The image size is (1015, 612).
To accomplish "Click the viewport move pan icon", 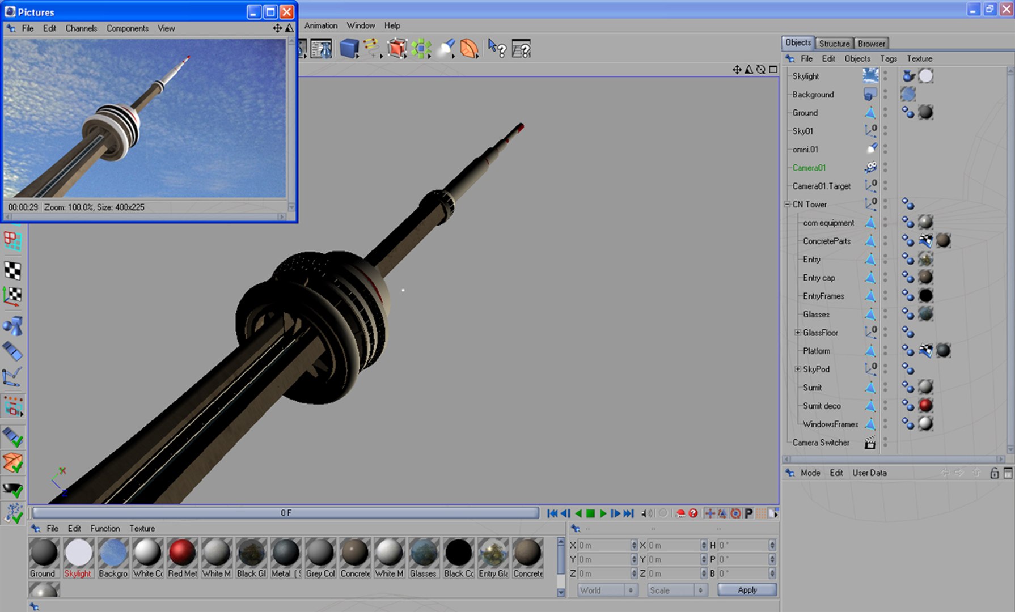I will click(x=737, y=70).
